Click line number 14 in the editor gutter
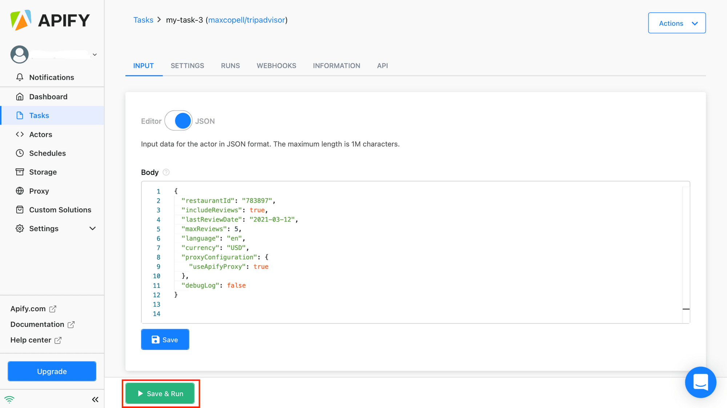Screen dimensions: 727x408 [x=157, y=313]
